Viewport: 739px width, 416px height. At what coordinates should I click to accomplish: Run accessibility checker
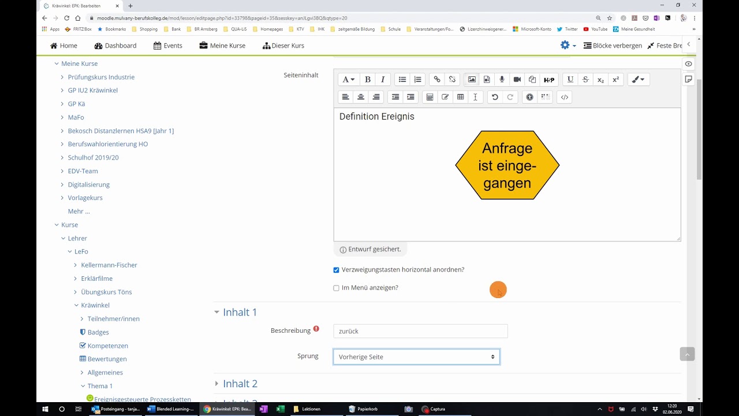529,97
